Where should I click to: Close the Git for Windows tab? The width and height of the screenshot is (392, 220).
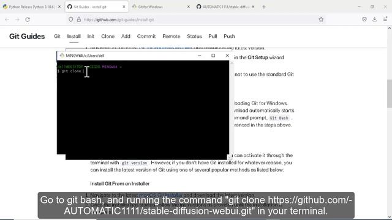(x=189, y=7)
